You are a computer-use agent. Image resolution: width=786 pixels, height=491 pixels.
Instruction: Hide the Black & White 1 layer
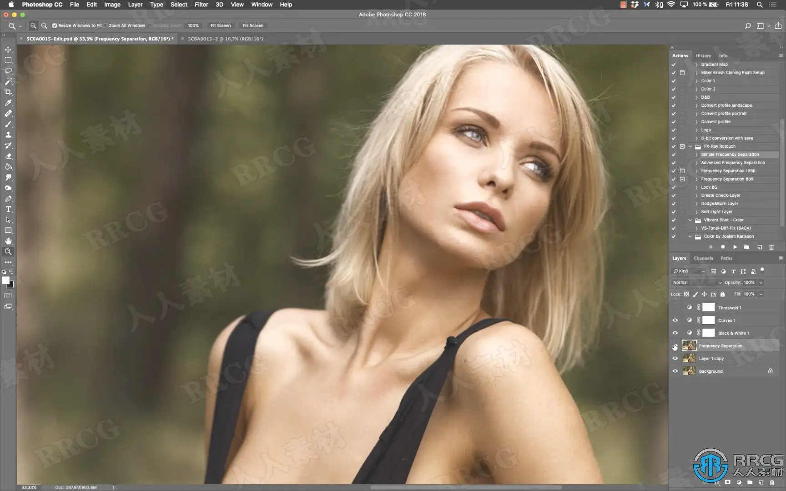point(675,333)
